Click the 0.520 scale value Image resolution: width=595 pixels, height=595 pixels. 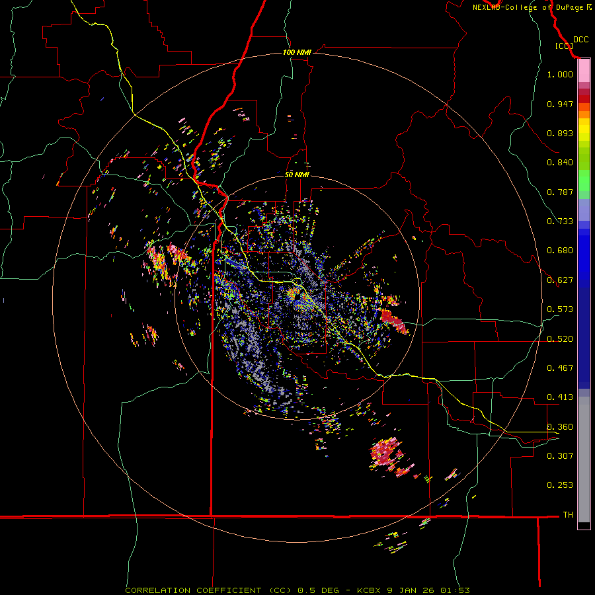[560, 339]
